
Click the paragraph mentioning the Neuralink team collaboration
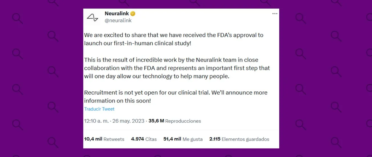pos(177,68)
